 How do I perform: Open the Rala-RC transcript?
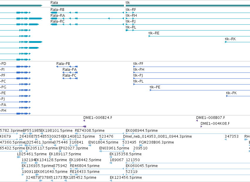click(x=58, y=21)
